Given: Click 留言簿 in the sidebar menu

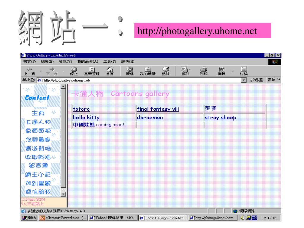Looking at the screenshot, I should click(38, 166).
